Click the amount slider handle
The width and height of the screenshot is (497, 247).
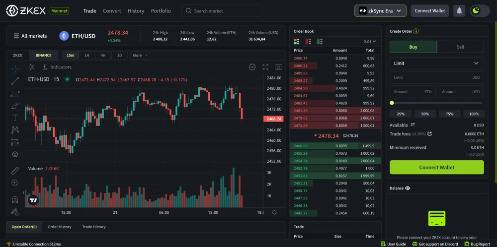(x=392, y=103)
